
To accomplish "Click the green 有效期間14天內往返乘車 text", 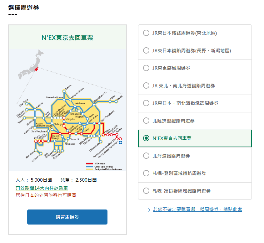I will point(42,188).
